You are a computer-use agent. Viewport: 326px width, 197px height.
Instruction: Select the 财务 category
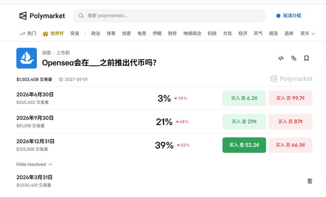click(173, 33)
